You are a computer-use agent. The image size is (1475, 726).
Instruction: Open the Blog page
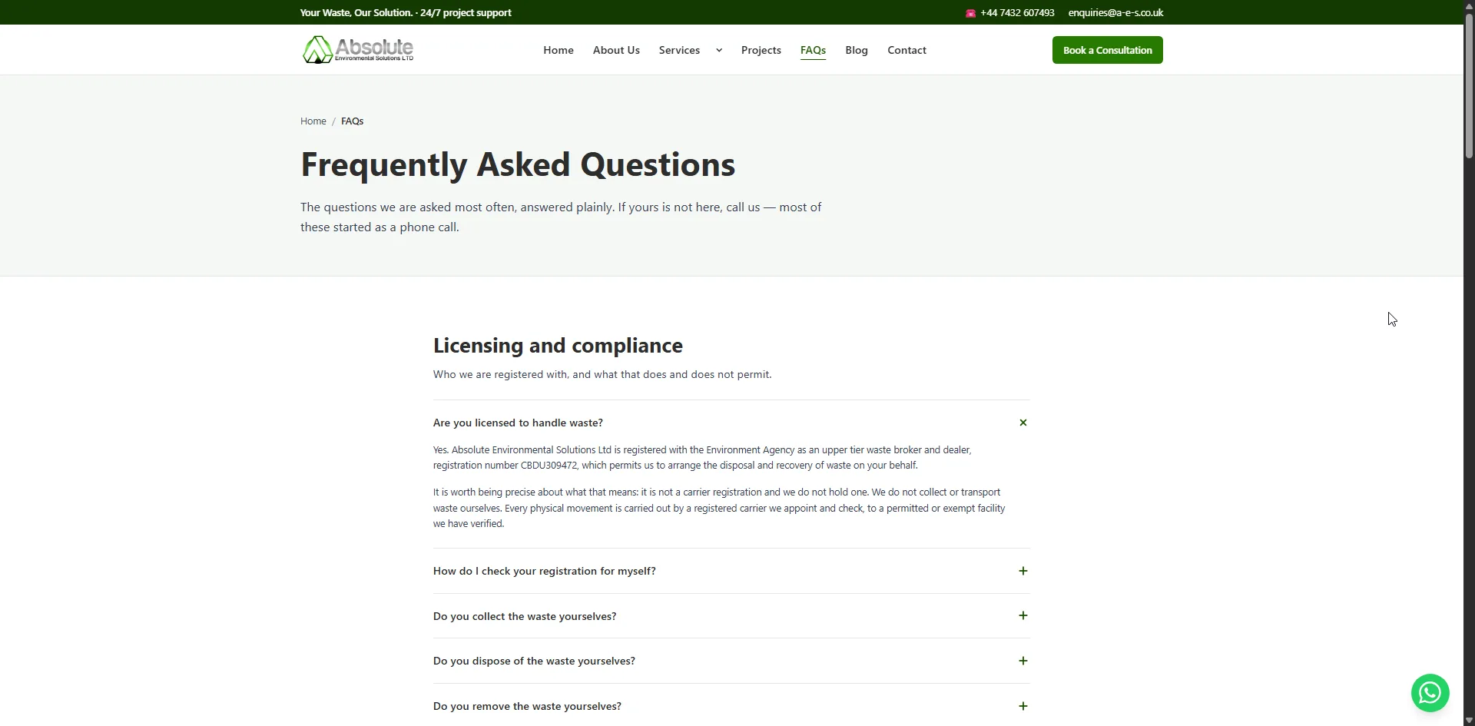coord(857,50)
